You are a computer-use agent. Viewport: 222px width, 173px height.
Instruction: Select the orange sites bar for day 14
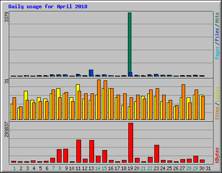click(x=99, y=99)
